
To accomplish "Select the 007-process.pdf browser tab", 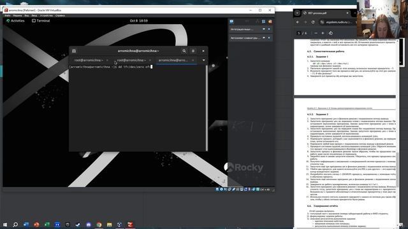I will tap(325, 13).
